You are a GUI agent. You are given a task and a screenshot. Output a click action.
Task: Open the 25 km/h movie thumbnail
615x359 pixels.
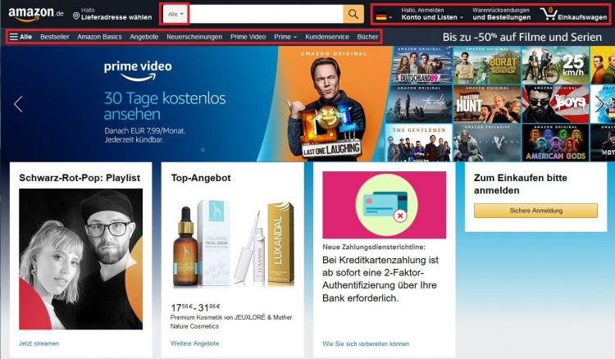[x=555, y=65]
